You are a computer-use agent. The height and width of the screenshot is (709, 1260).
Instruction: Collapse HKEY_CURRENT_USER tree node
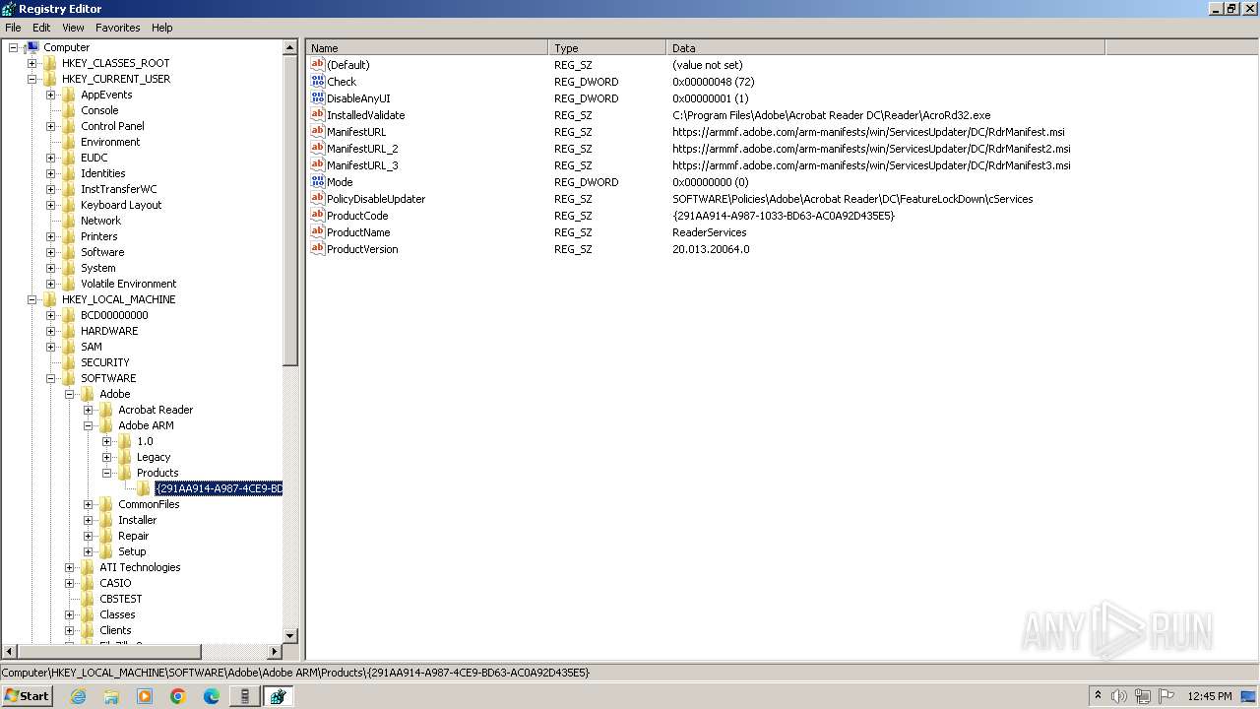point(31,79)
